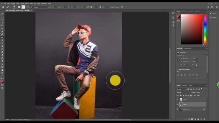Open the Character collapsed panel icon
Viewport: 219px width, 123px height.
(173, 22)
